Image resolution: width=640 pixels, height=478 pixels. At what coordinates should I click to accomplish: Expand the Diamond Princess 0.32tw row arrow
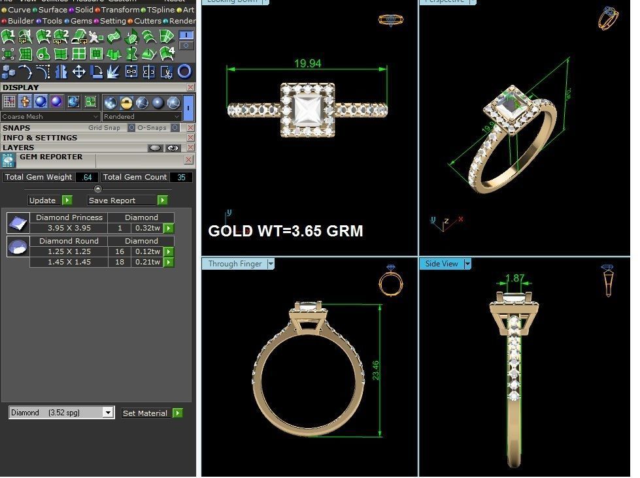click(169, 228)
